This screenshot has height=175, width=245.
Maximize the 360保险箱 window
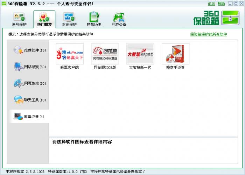click(x=236, y=3)
